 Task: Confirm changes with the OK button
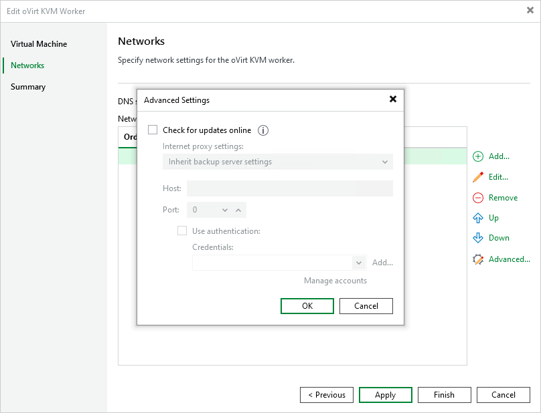coord(307,305)
